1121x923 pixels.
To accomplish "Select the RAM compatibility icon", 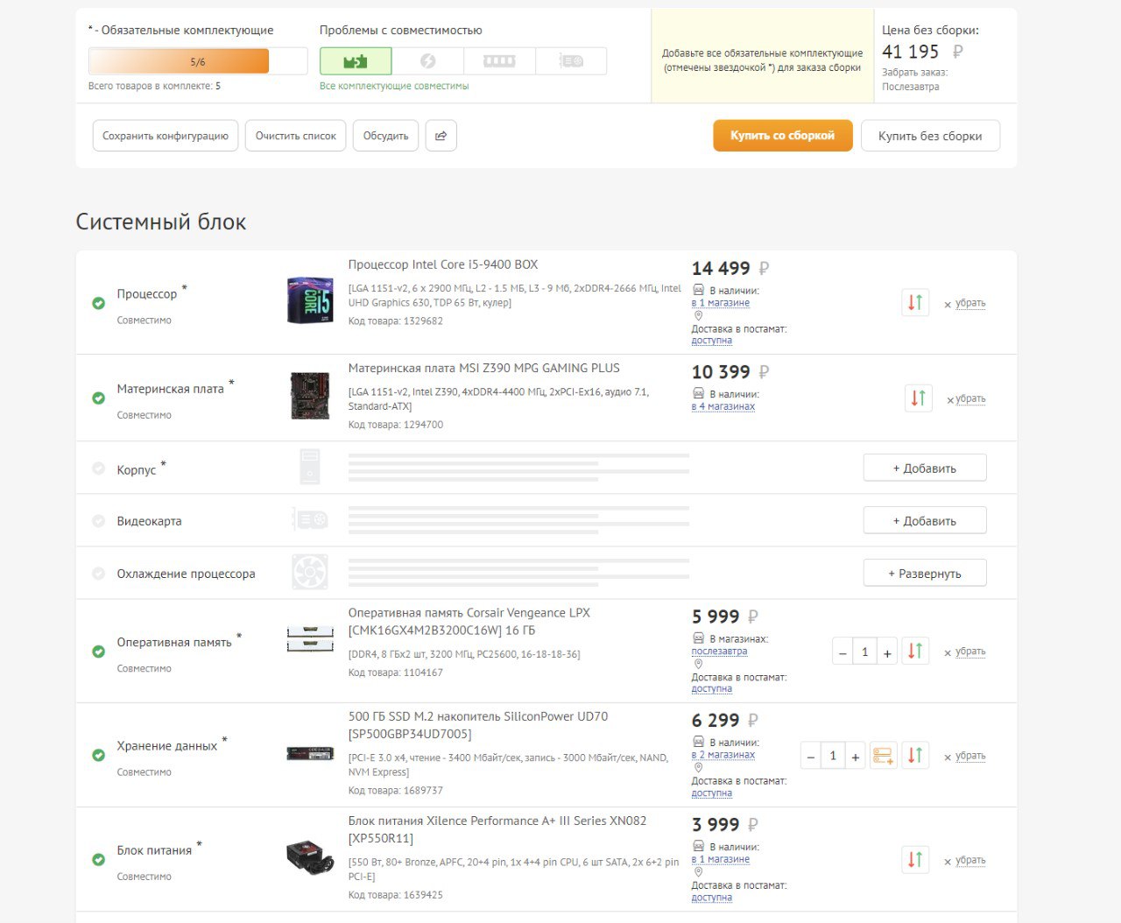I will (x=499, y=61).
